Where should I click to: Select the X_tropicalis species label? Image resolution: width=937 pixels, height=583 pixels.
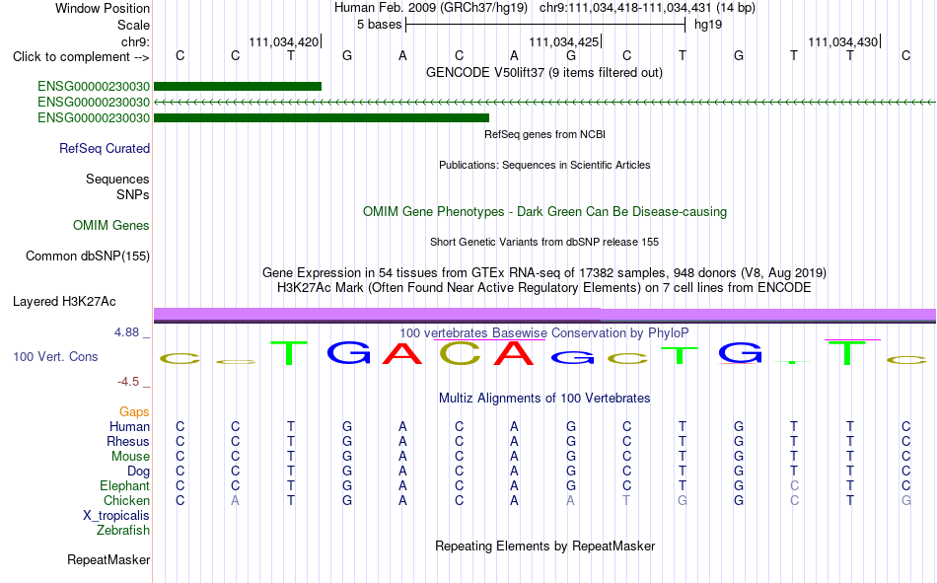116,516
